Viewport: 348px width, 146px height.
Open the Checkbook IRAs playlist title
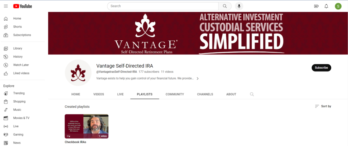point(75,142)
